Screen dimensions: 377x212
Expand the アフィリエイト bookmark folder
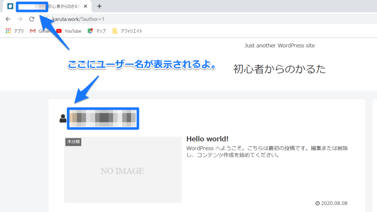click(127, 31)
